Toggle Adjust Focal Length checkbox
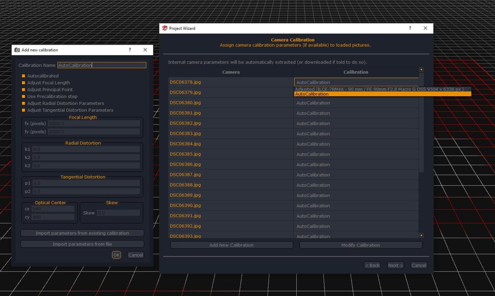The image size is (495, 296). click(24, 83)
